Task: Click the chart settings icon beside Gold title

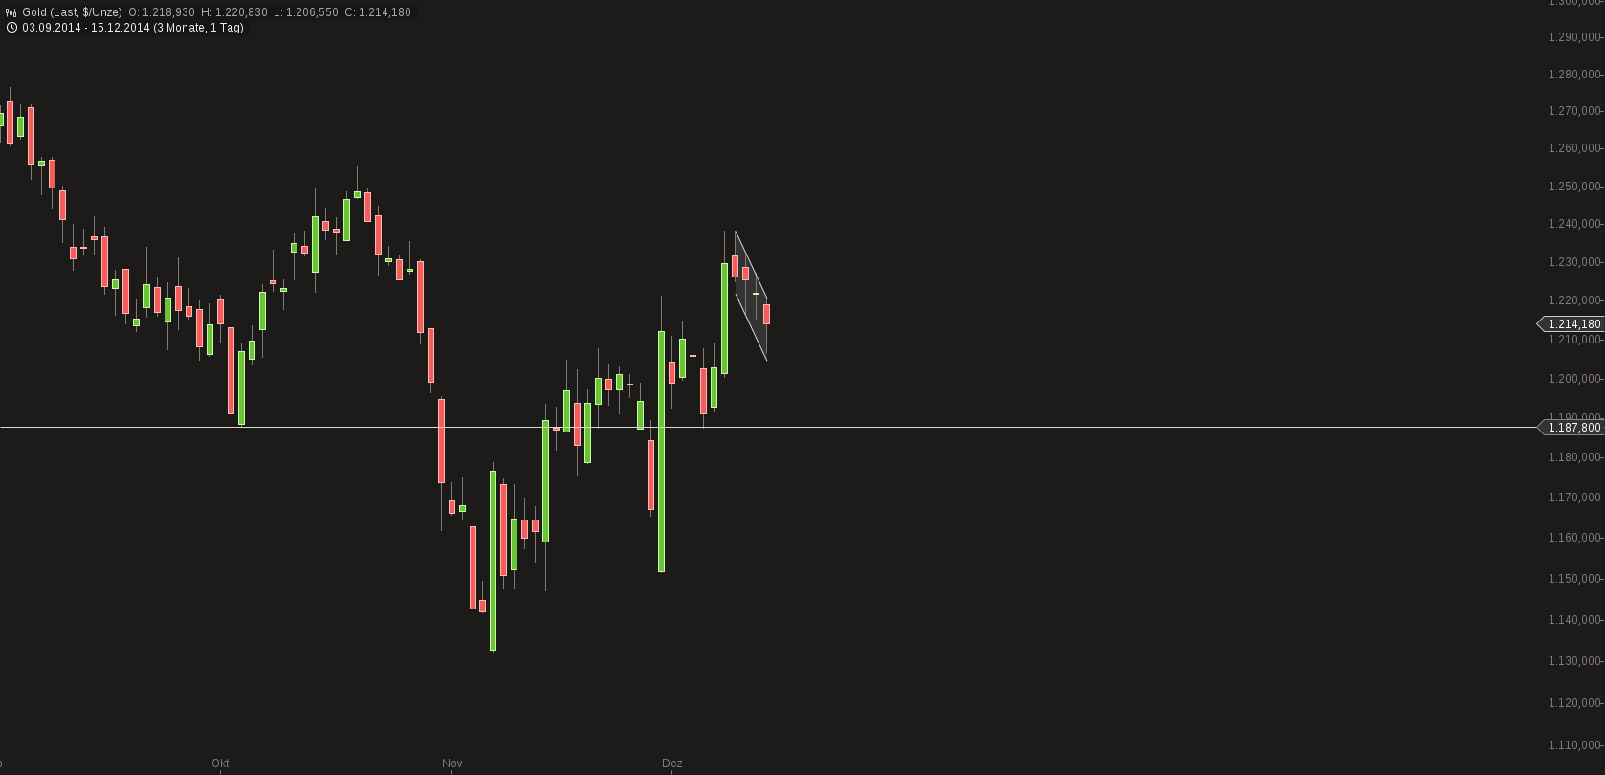Action: pyautogui.click(x=11, y=12)
